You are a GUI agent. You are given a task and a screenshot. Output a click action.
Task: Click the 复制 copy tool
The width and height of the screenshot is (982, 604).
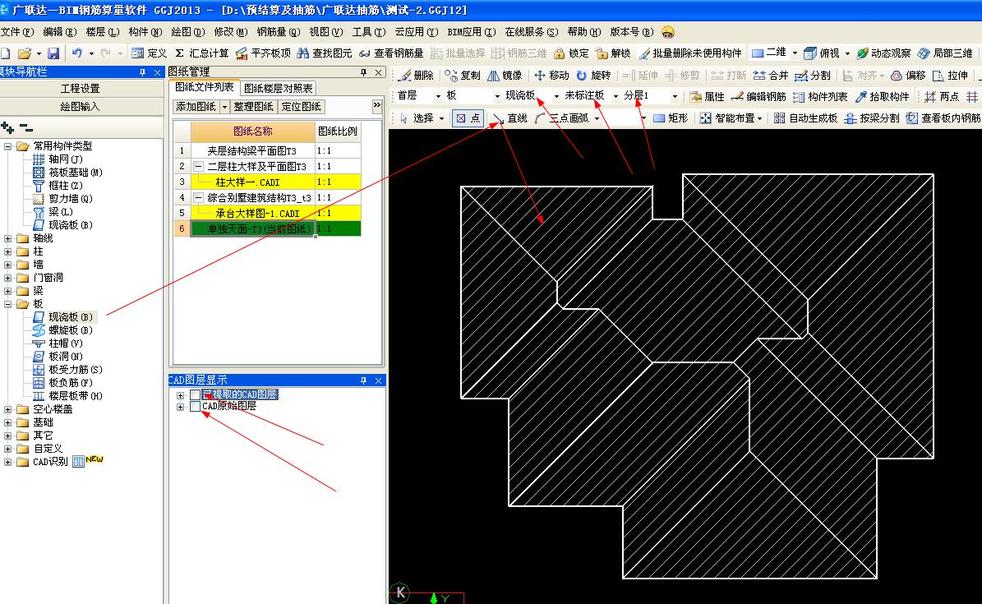[x=463, y=75]
